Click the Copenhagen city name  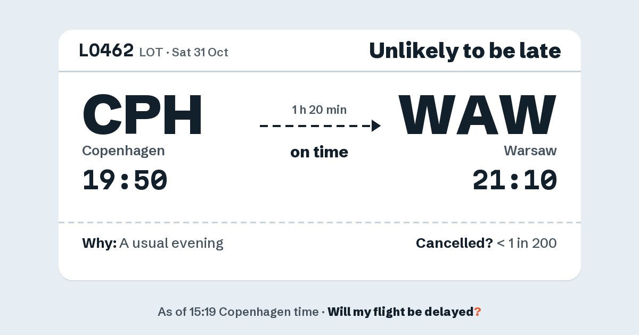pos(124,151)
